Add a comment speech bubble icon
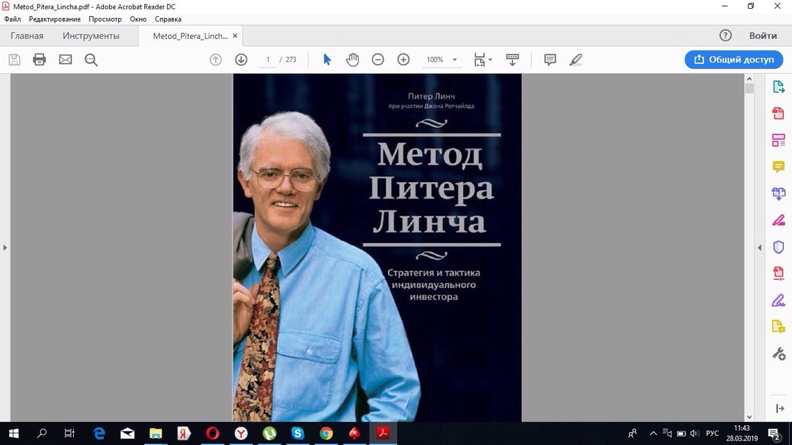 pyautogui.click(x=550, y=60)
